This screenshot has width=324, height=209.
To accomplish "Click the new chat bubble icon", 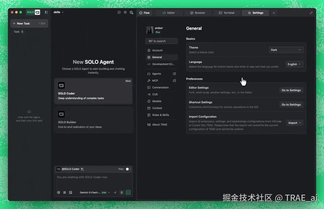I will (x=119, y=13).
